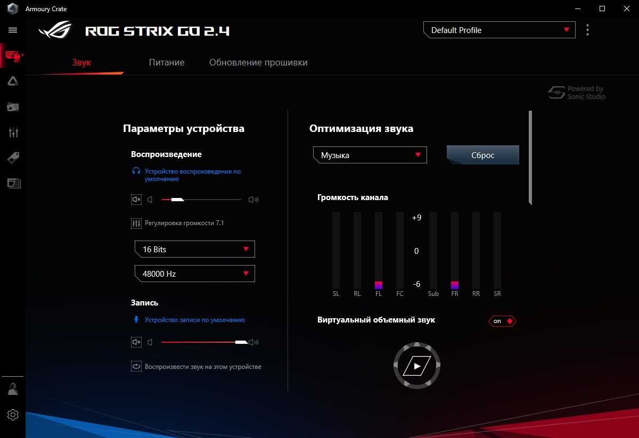This screenshot has width=639, height=438.
Task: Toggle virtual surround sound switch off
Action: coord(502,321)
